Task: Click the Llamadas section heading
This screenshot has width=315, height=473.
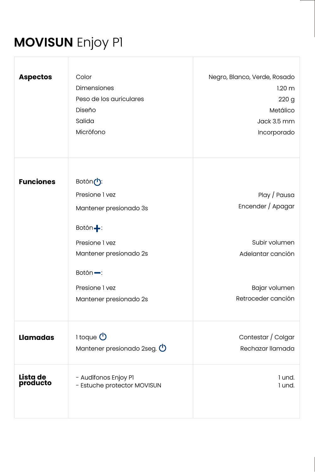Action: pos(37,338)
